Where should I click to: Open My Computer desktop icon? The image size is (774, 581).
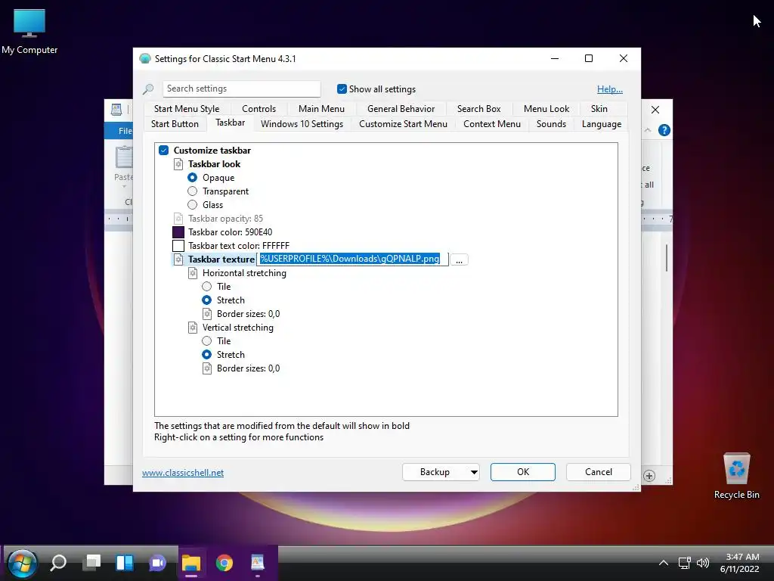click(29, 30)
